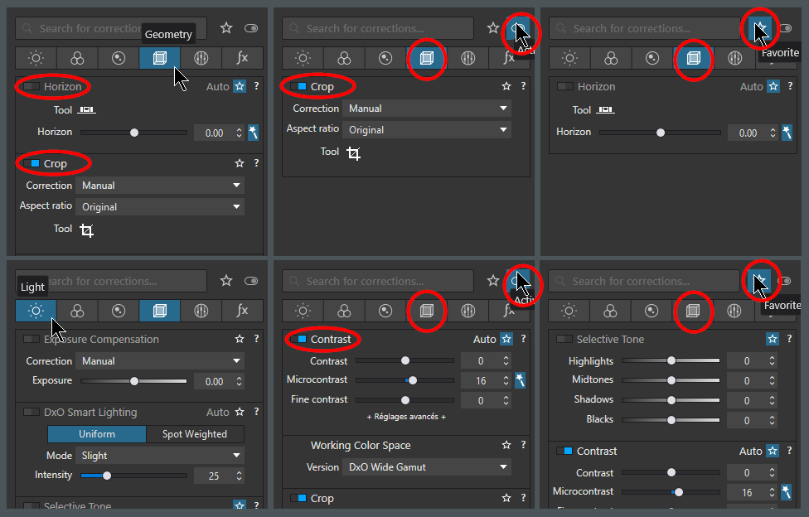Click the Horizon level tool icon in the Horizon-only panel
This screenshot has width=809, height=517.
click(606, 109)
